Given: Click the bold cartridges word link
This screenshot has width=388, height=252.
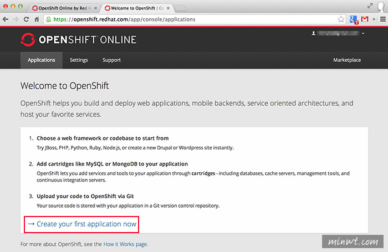Looking at the screenshot, I should coord(203,173).
